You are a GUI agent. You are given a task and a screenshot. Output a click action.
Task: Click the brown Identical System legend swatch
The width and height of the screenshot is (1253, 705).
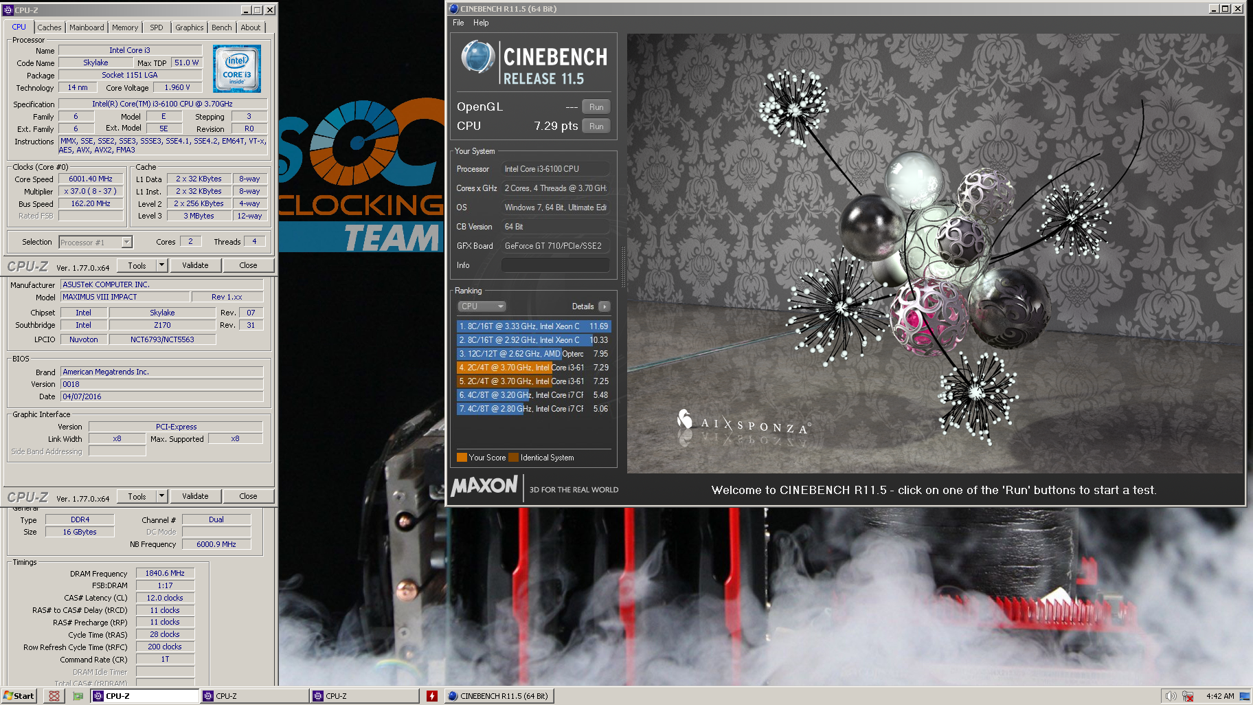[x=513, y=458]
